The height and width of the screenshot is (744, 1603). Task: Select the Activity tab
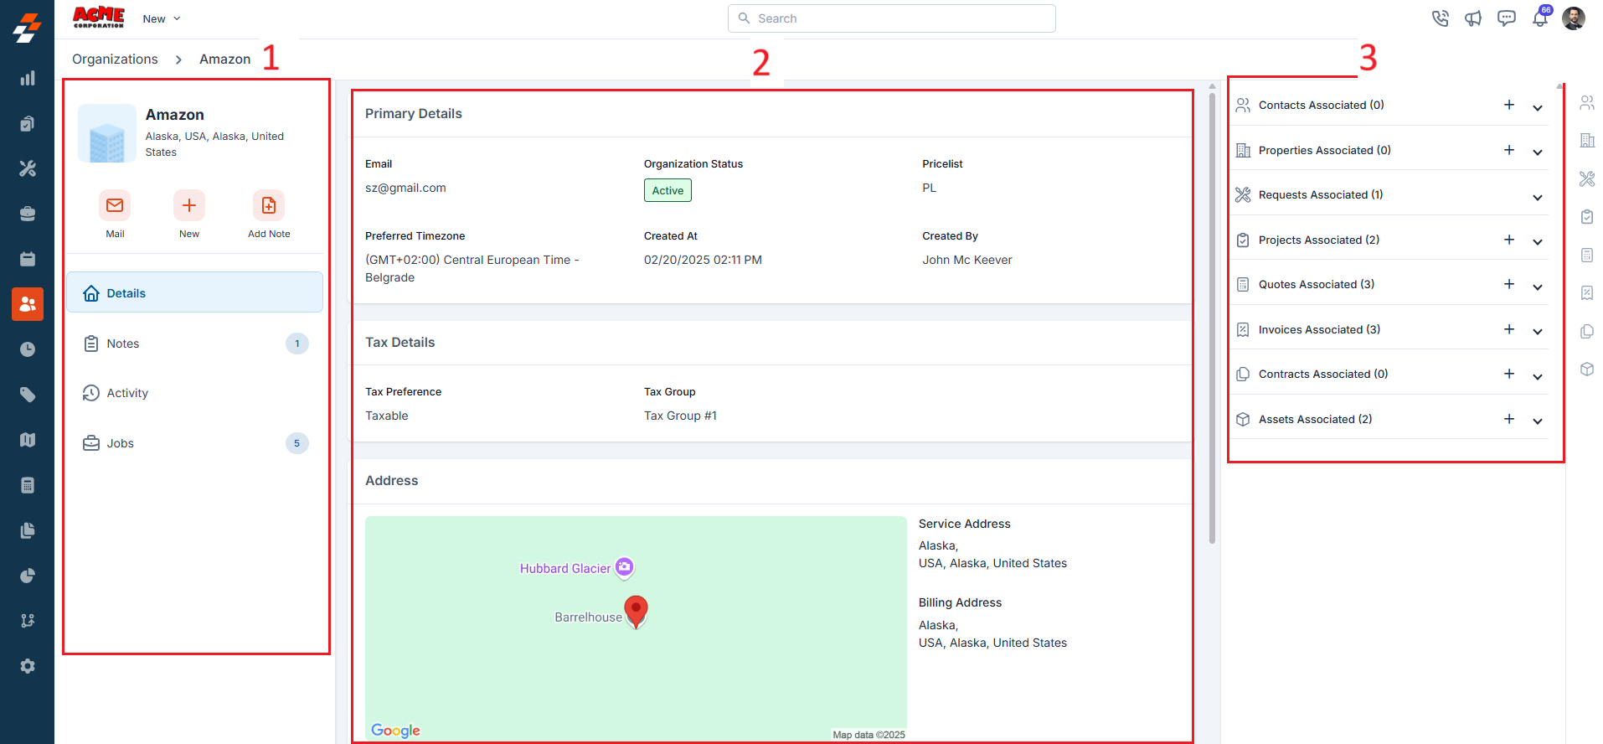(x=194, y=393)
